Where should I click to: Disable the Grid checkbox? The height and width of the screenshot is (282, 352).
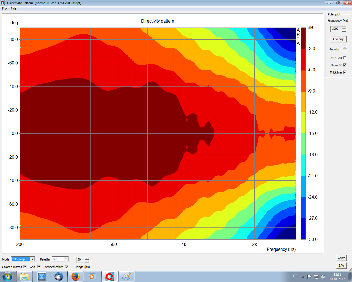click(x=39, y=267)
